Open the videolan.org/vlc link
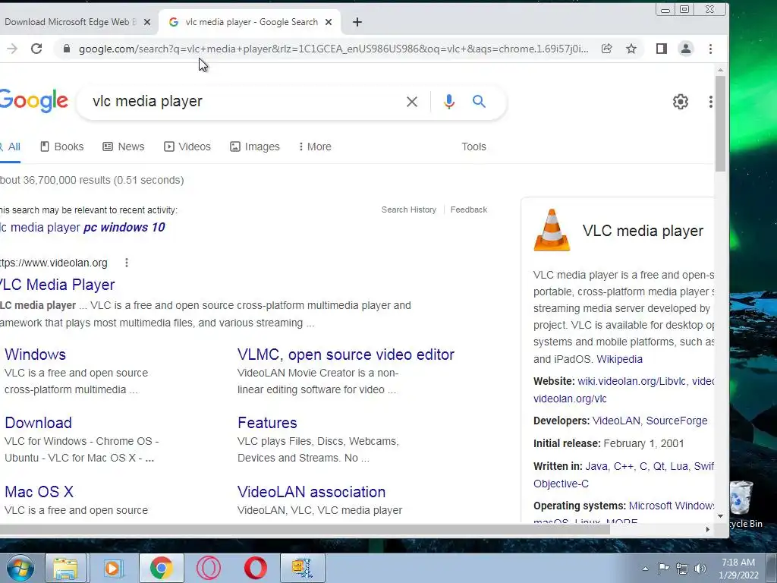777x583 pixels. (x=570, y=399)
